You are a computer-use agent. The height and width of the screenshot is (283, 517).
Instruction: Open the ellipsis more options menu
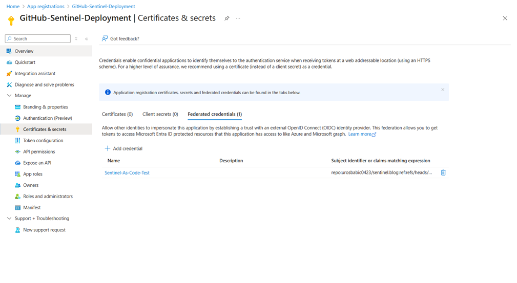(x=238, y=18)
